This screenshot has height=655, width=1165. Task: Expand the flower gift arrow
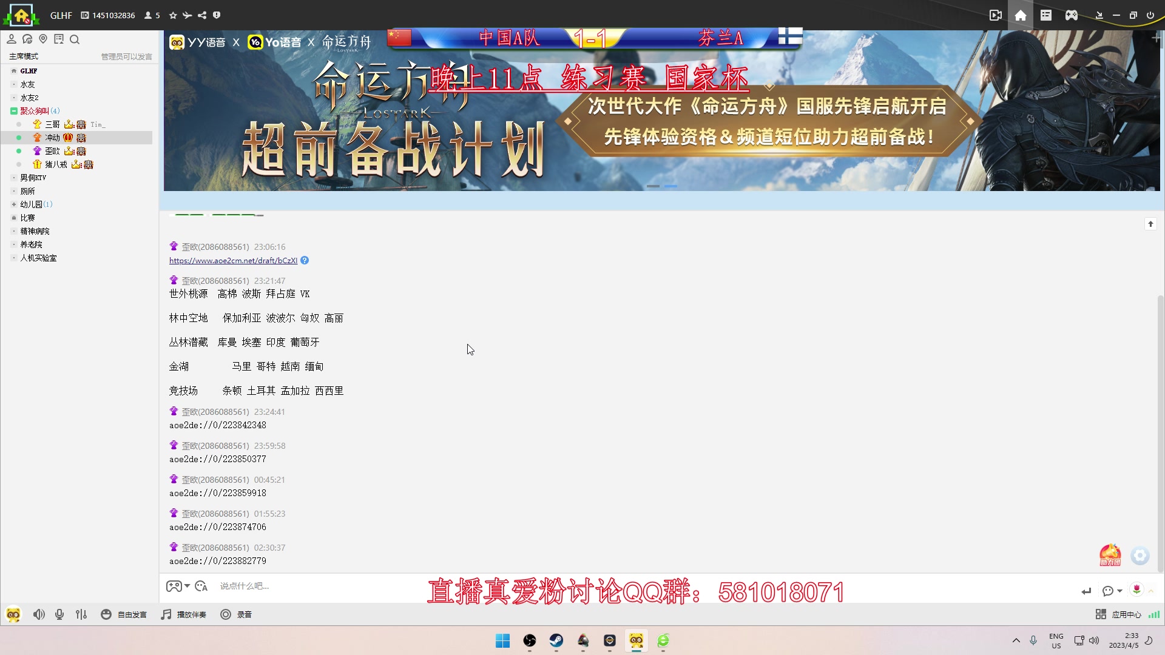(1151, 591)
